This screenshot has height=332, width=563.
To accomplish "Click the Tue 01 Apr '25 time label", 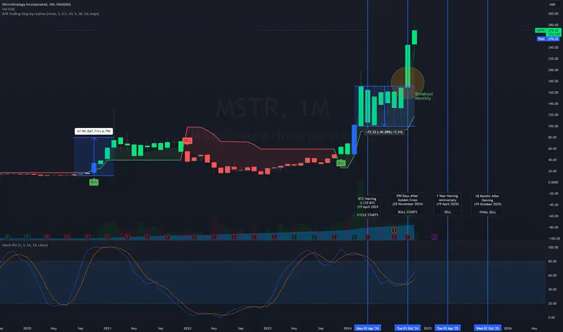I will tap(448, 328).
